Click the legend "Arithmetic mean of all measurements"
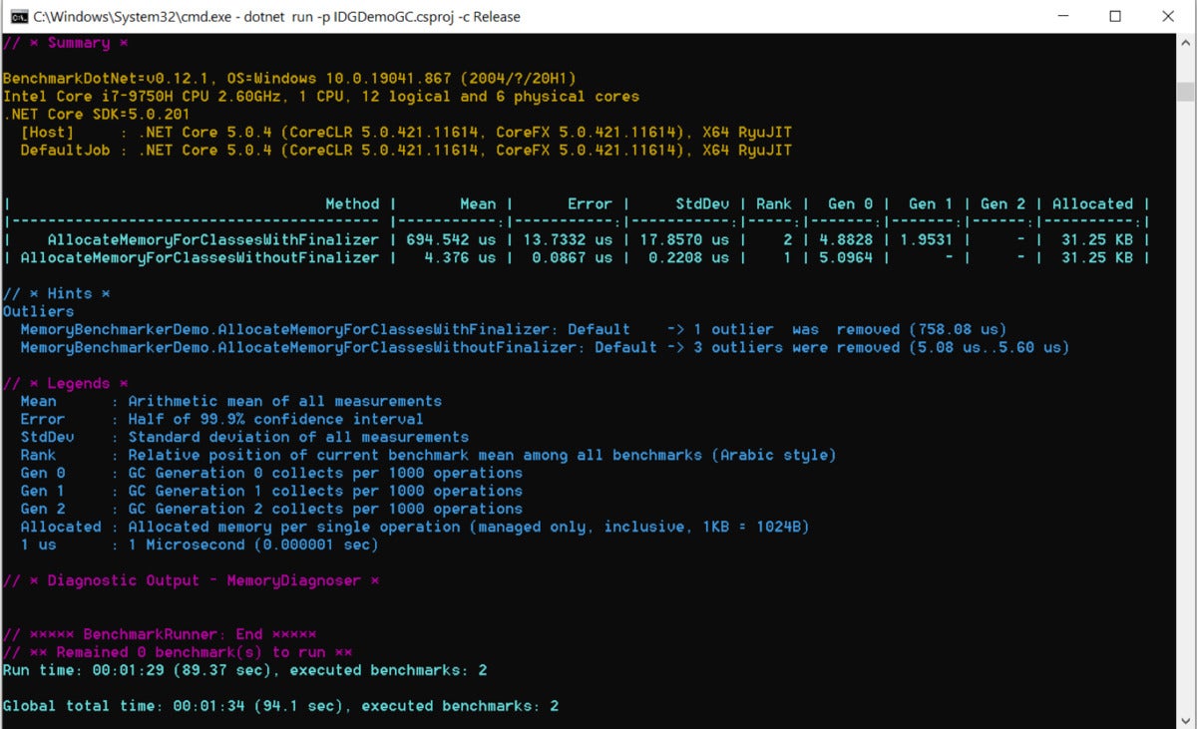Viewport: 1197px width, 729px height. (x=285, y=402)
